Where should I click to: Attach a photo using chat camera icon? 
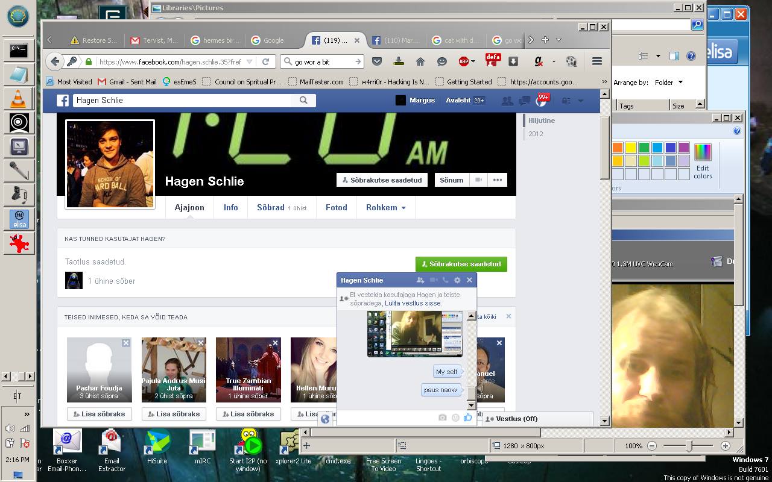(x=443, y=418)
